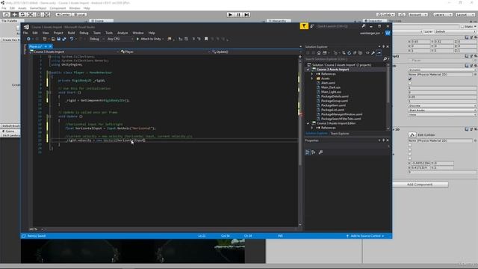Click Properties panel Alphabetical icon
This screenshot has height=269, width=478.
click(x=314, y=152)
